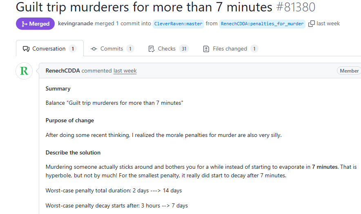The width and height of the screenshot is (361, 214).
Task: Click the Checks count badge 31
Action: point(184,49)
